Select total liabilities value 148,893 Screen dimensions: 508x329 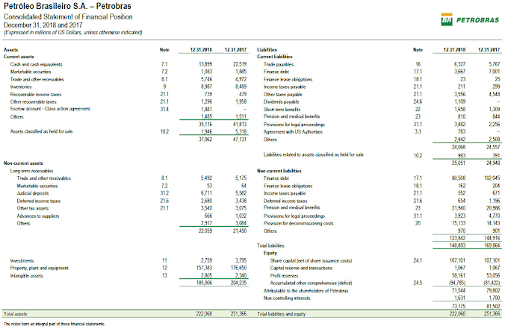tap(457, 246)
